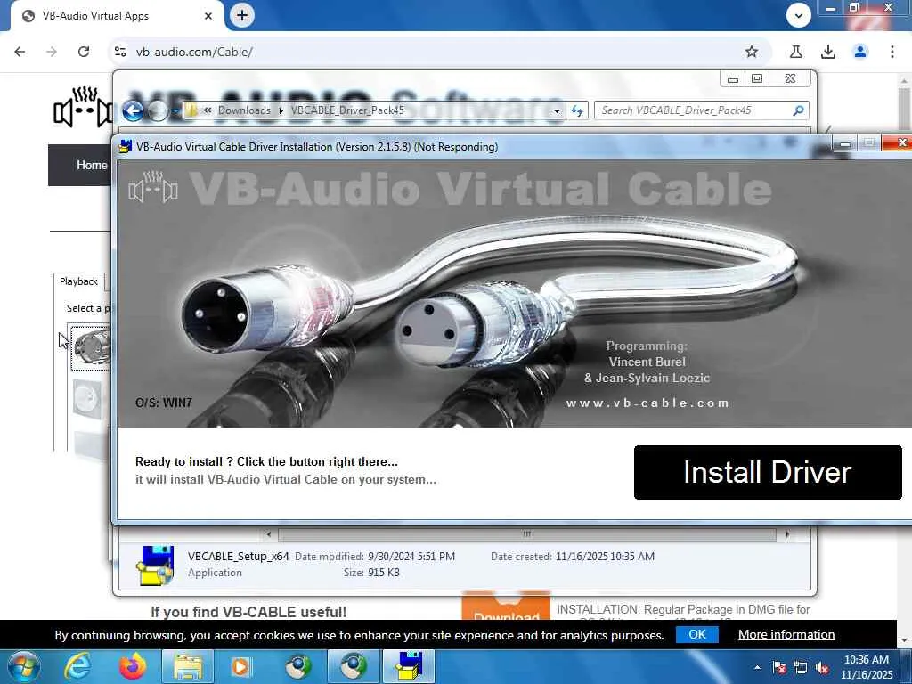Refresh Explorer folder view
912x684 pixels.
point(577,110)
